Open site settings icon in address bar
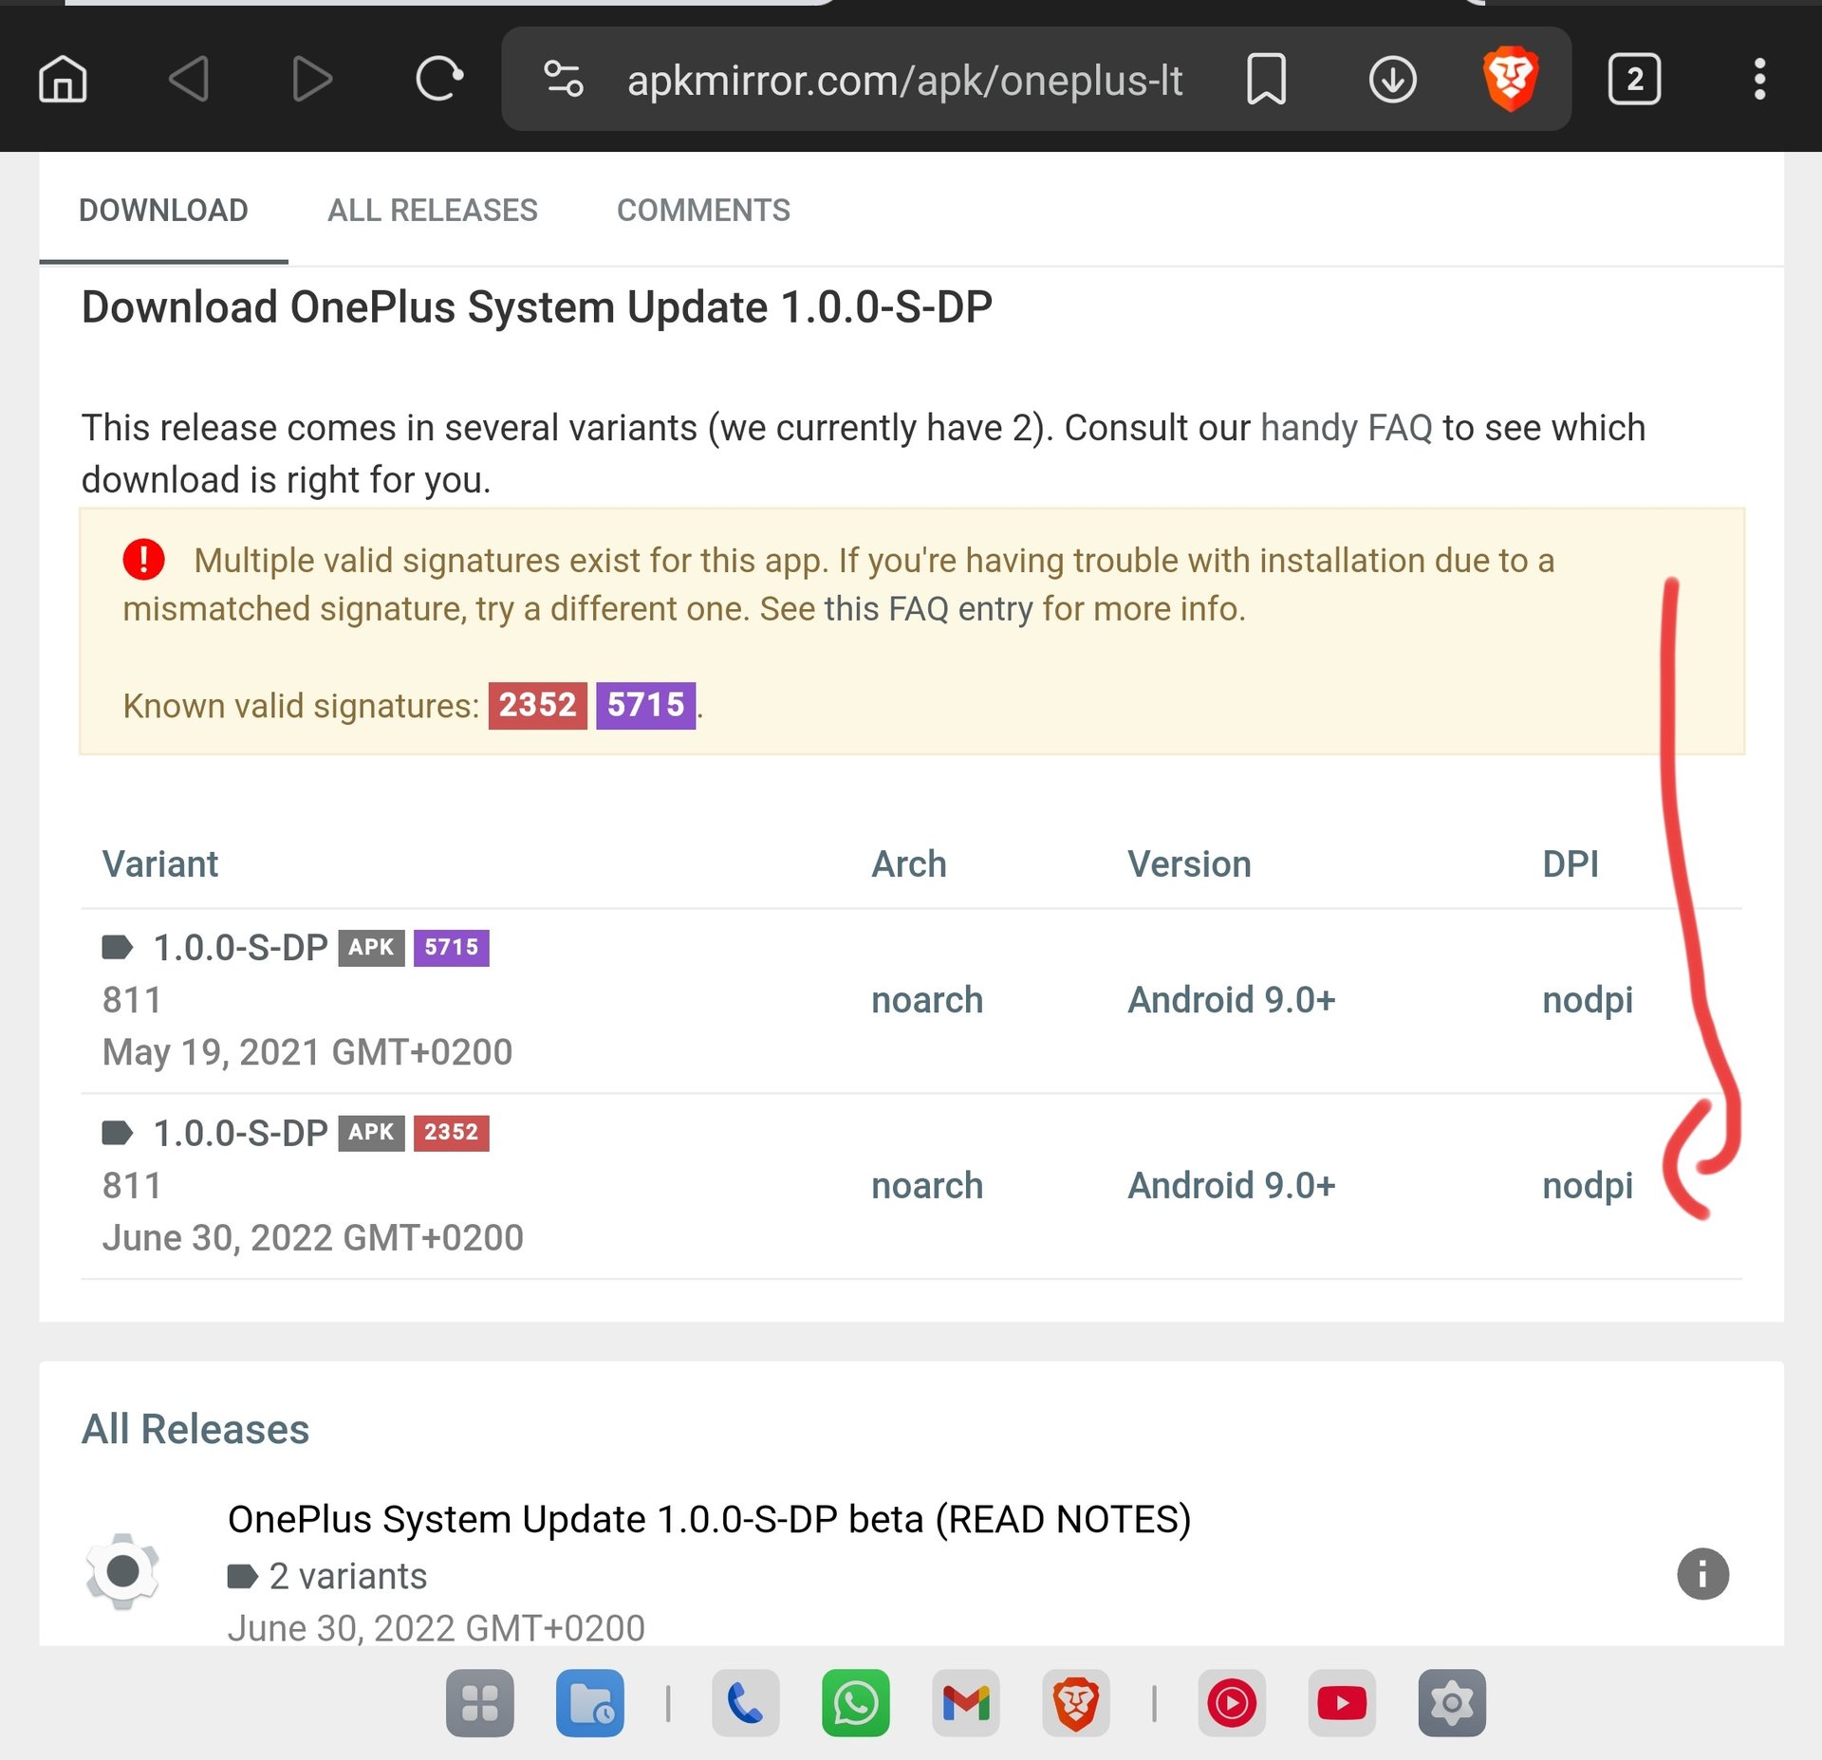The image size is (1822, 1760). [x=563, y=79]
